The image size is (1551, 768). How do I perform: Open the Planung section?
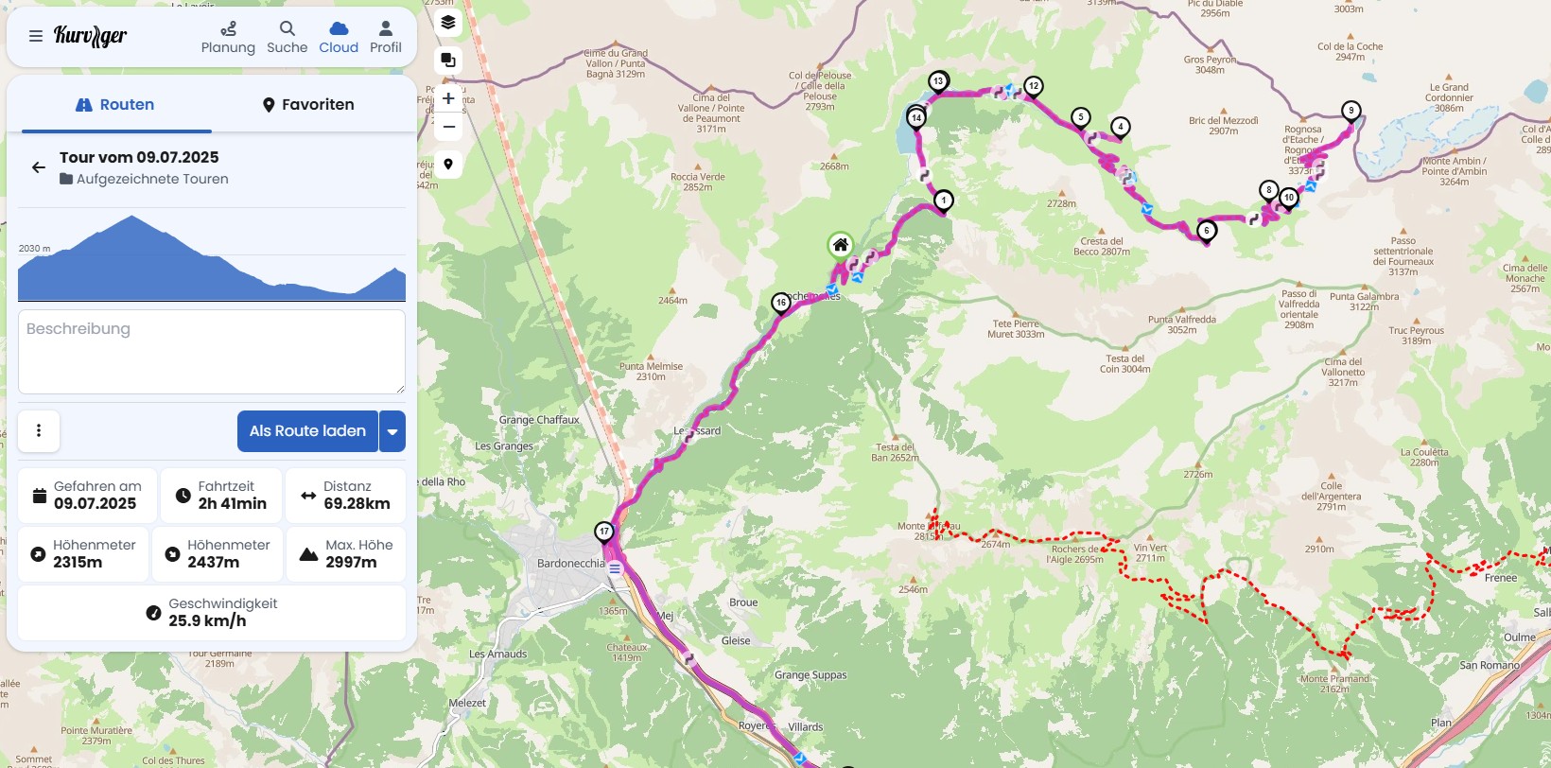[228, 38]
